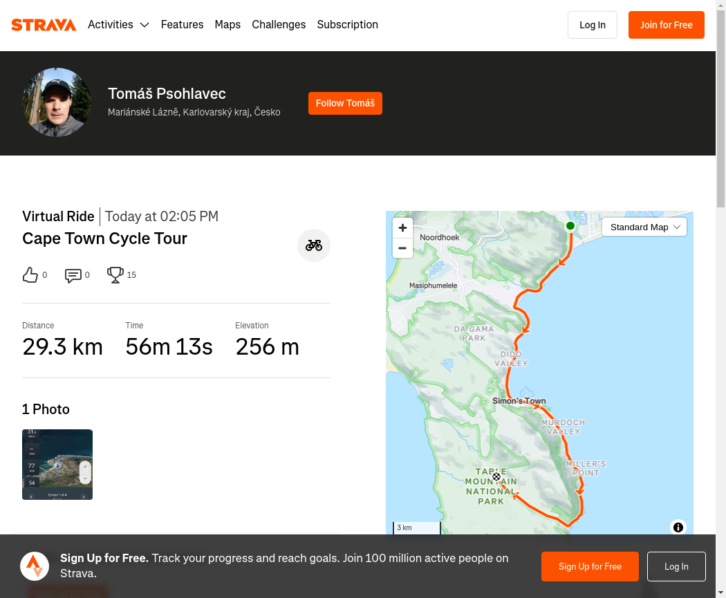
Task: Open Tomáš Psohlavec profile name link
Action: pyautogui.click(x=167, y=93)
